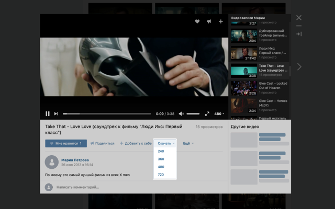
Task: Go to next video with right chevron
Action: click(x=299, y=67)
